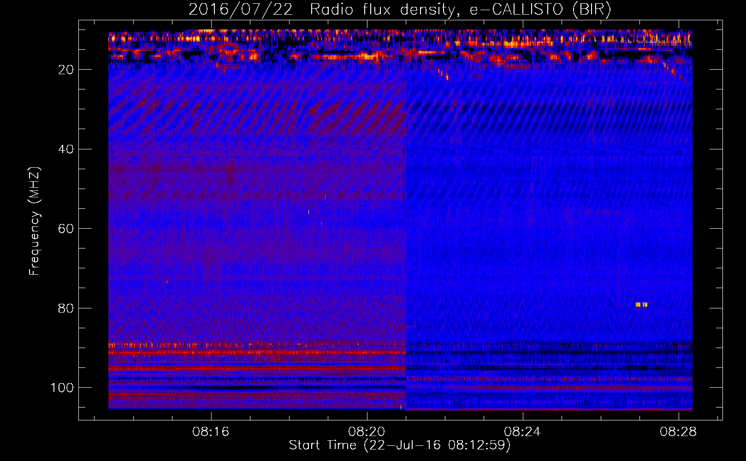Click the 08:16 time tick label
The image size is (746, 461).
click(x=211, y=432)
